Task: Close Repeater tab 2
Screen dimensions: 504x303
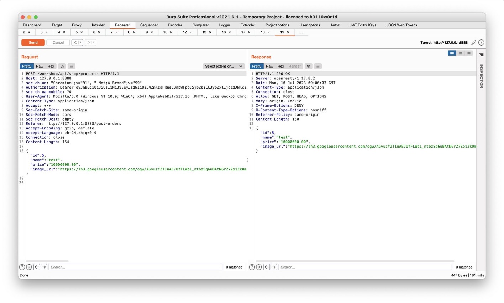Action: [x=29, y=32]
